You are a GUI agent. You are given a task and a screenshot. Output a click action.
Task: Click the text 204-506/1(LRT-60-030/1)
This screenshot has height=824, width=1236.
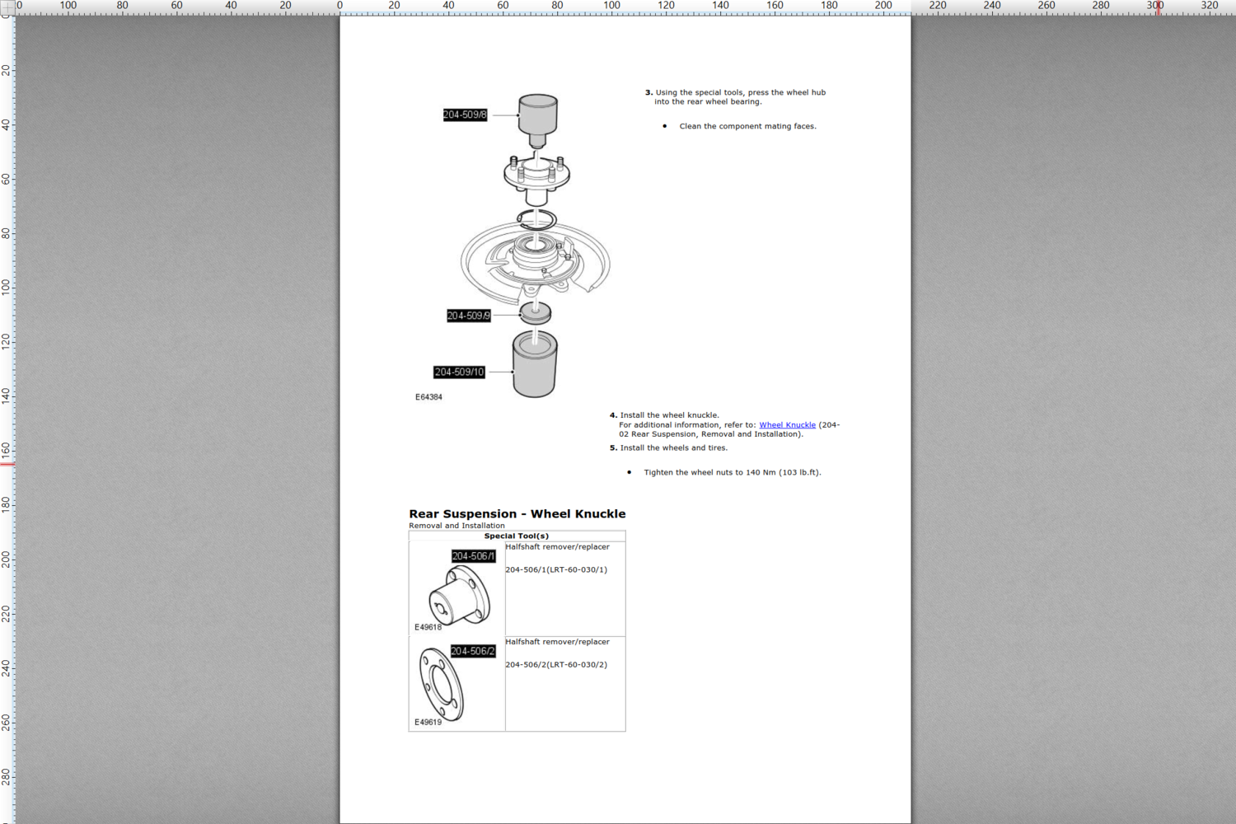click(556, 569)
